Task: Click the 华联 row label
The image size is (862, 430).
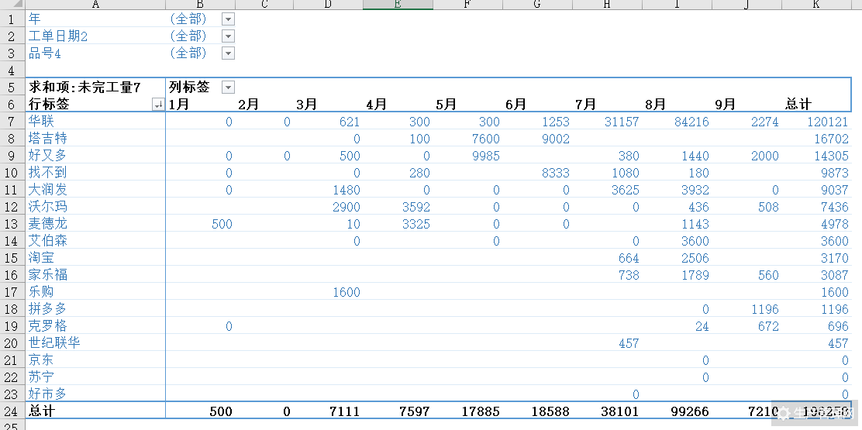Action: coord(41,122)
